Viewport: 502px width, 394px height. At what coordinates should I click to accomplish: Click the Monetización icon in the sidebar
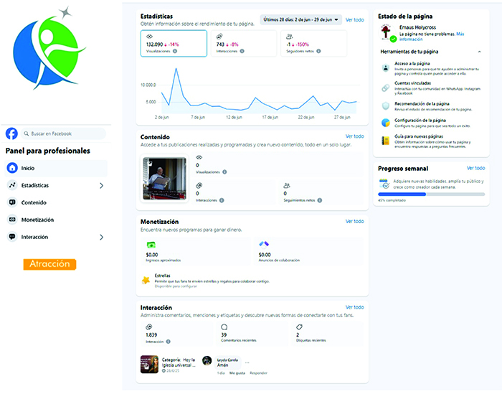pyautogui.click(x=12, y=220)
